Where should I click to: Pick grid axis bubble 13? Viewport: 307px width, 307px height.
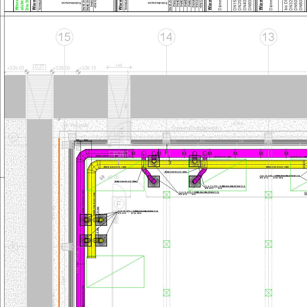[268, 37]
